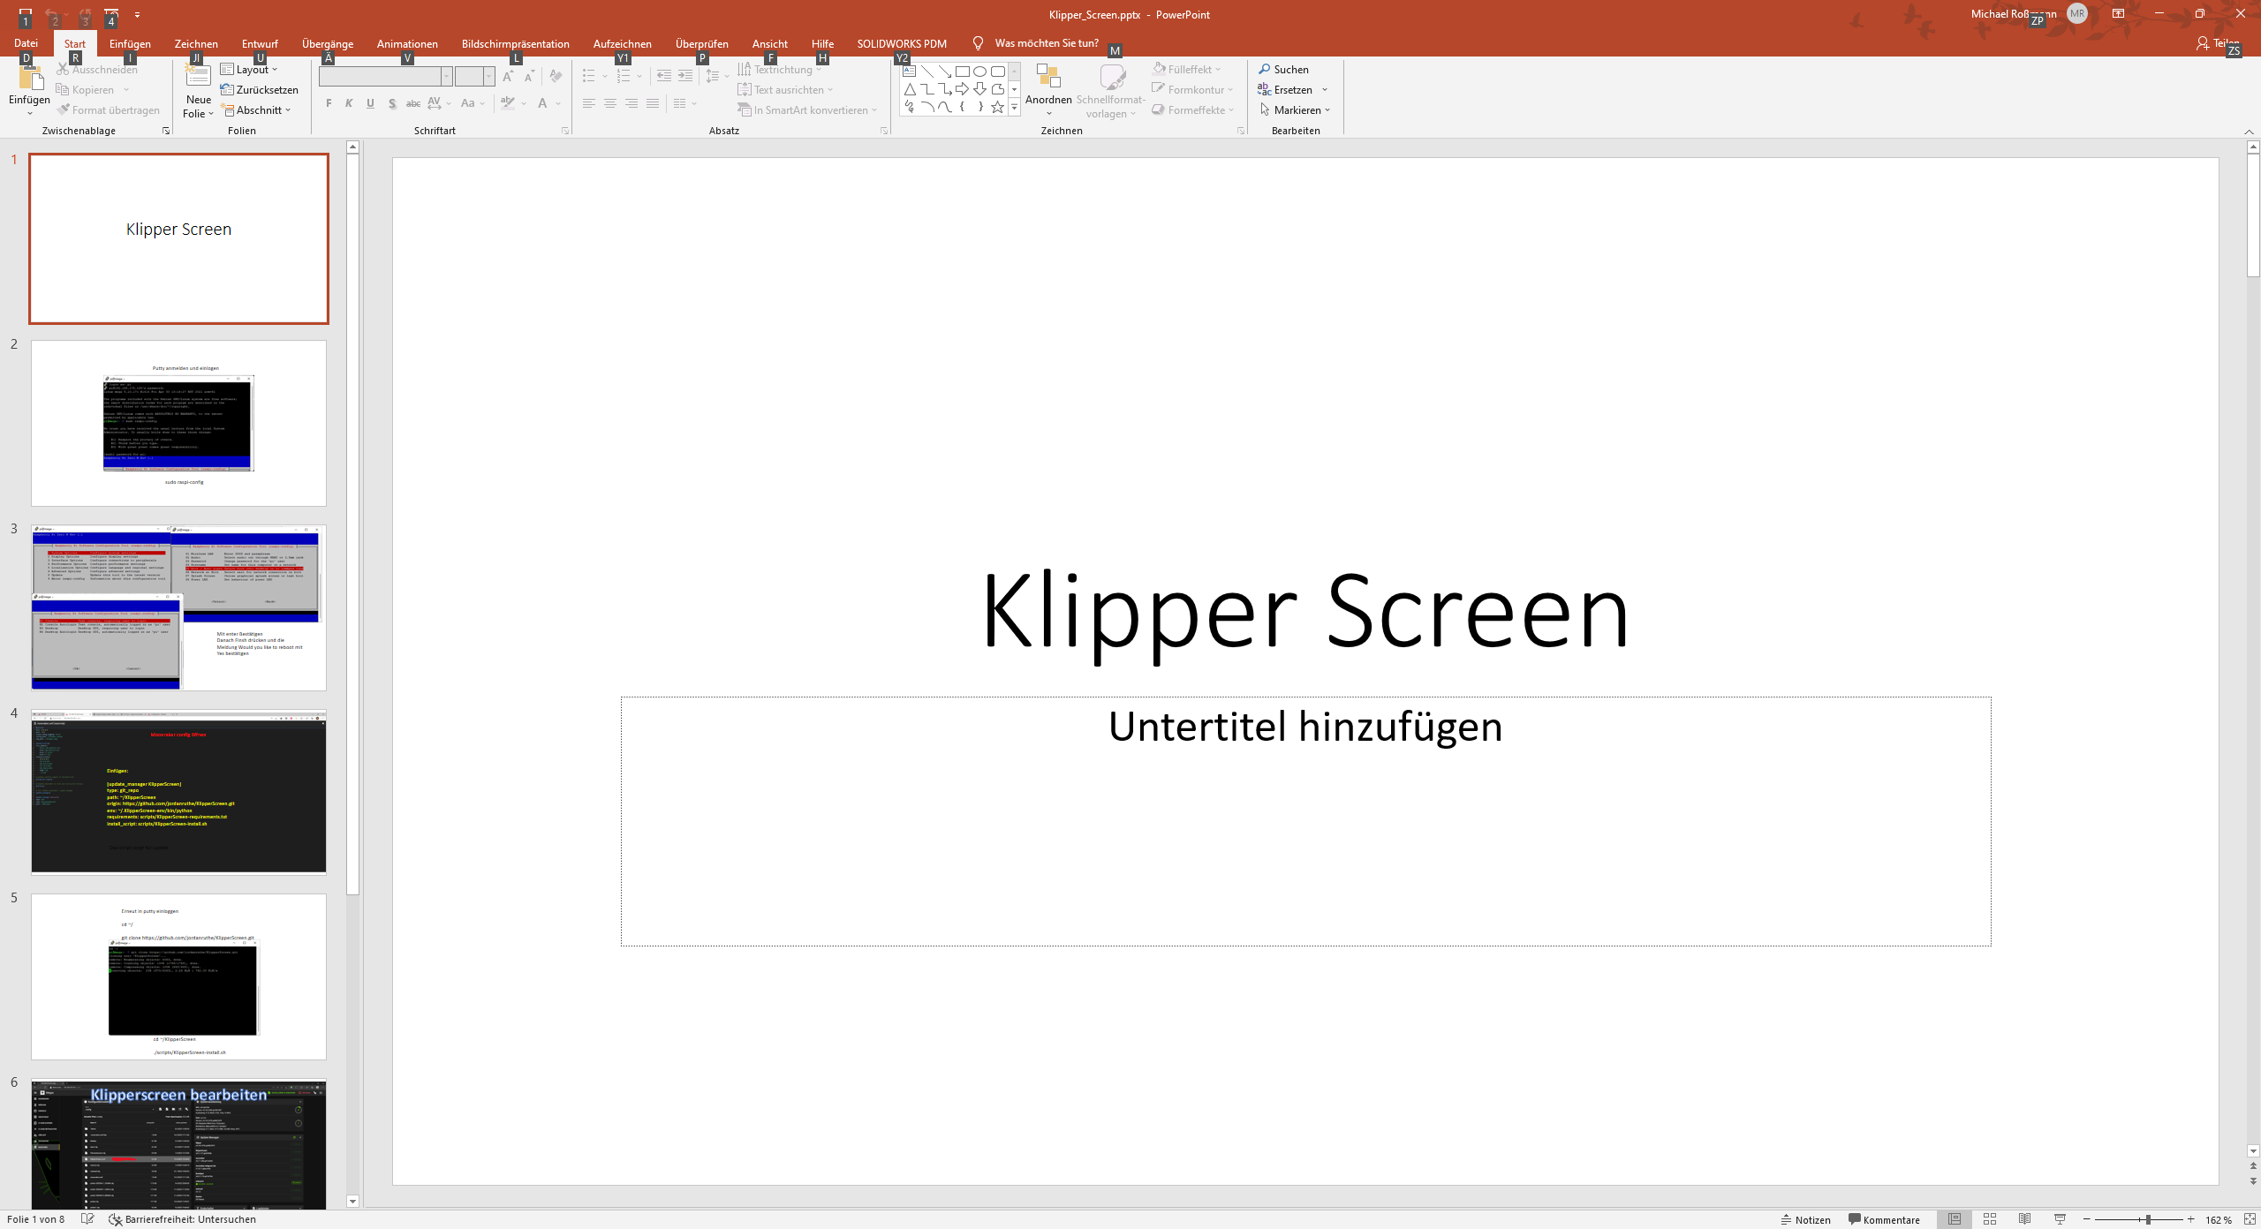Viewport: 2261px width, 1229px height.
Task: Apply Textschatten to selected text
Action: tap(391, 103)
